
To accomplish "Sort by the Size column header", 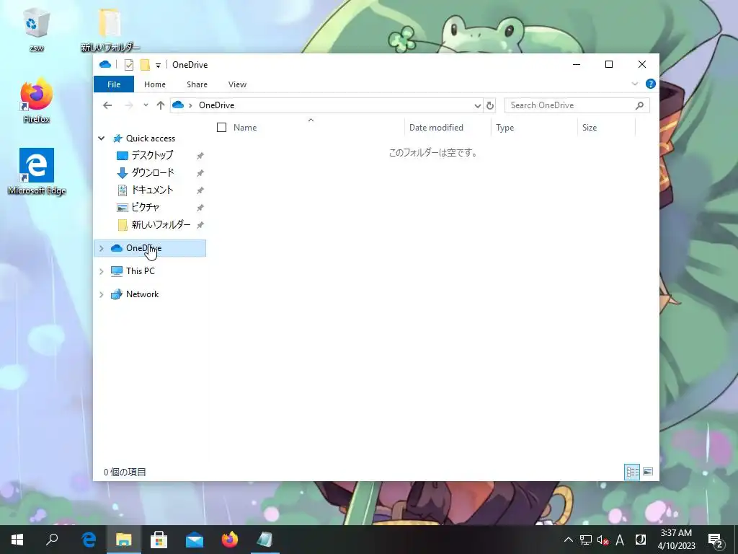I will coord(590,127).
